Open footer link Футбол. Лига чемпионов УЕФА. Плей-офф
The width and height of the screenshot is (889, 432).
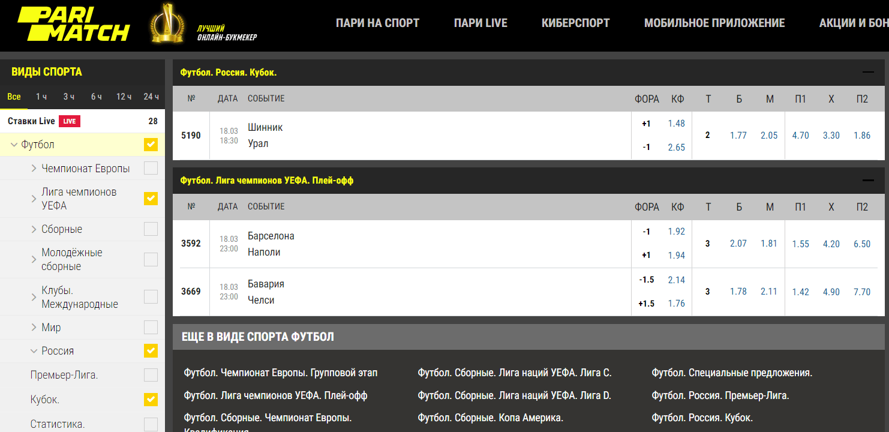tap(275, 395)
